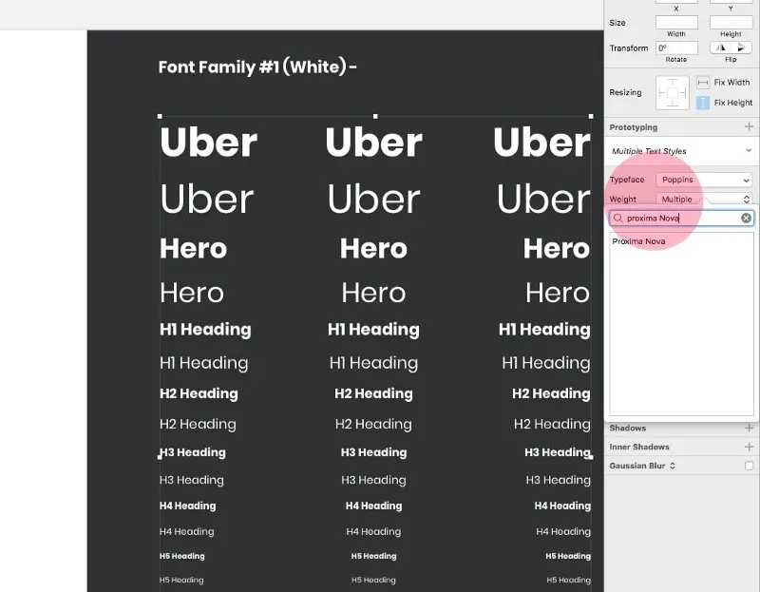Click the top-center selection handle

[375, 116]
